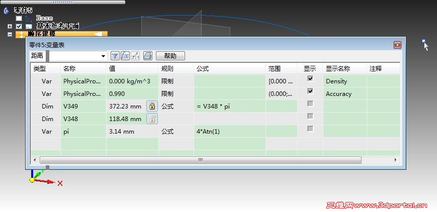Click the 帮助 help button
437x212 pixels.
(170, 56)
